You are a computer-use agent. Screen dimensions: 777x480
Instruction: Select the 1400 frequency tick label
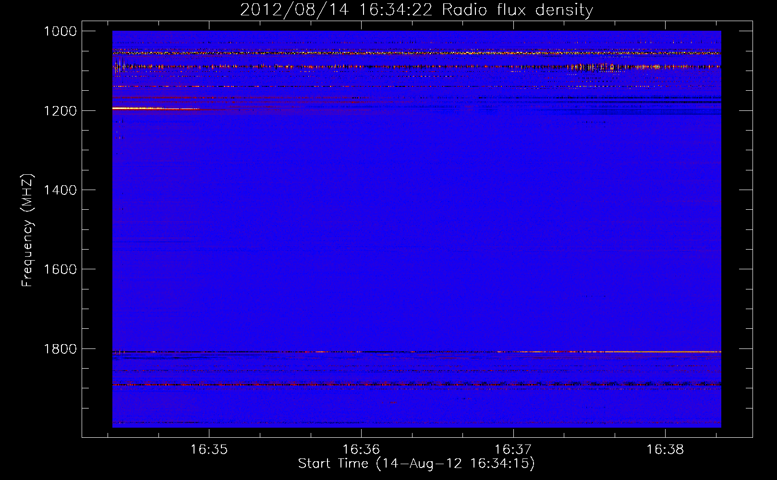coord(60,190)
